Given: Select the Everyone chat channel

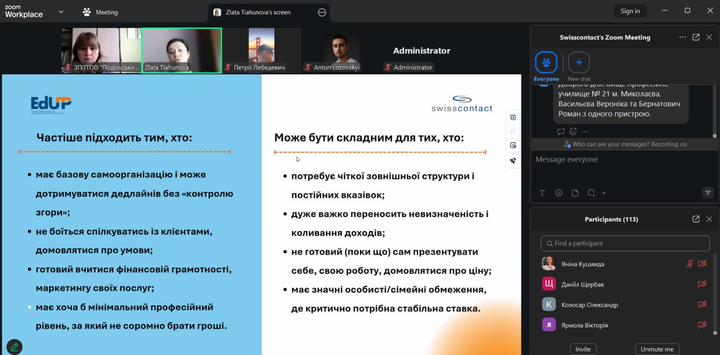Looking at the screenshot, I should click(546, 63).
